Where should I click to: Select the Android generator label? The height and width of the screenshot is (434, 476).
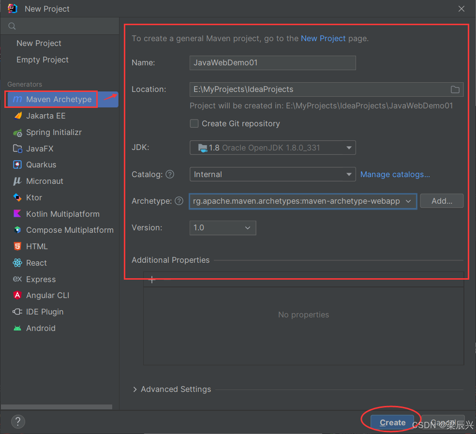pos(41,329)
